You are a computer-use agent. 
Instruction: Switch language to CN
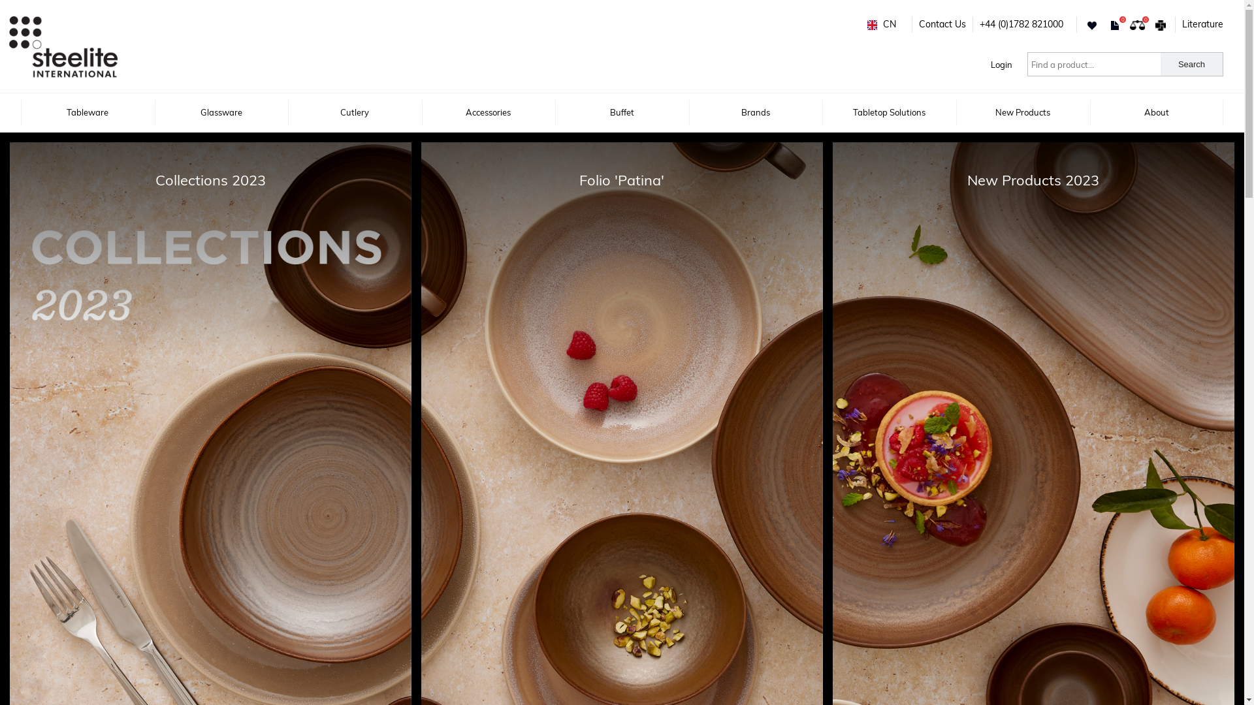click(890, 24)
